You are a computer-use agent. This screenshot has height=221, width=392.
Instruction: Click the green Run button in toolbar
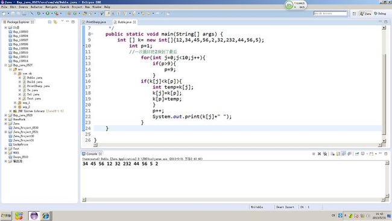(47, 13)
